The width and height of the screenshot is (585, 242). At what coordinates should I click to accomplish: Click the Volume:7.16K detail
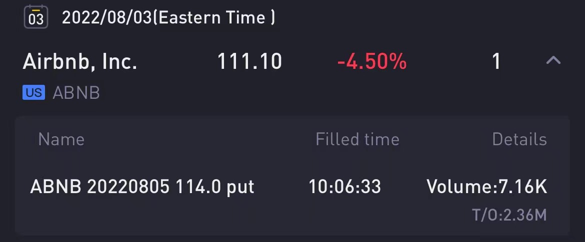487,187
